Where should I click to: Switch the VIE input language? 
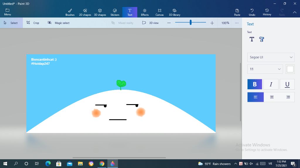270,164
